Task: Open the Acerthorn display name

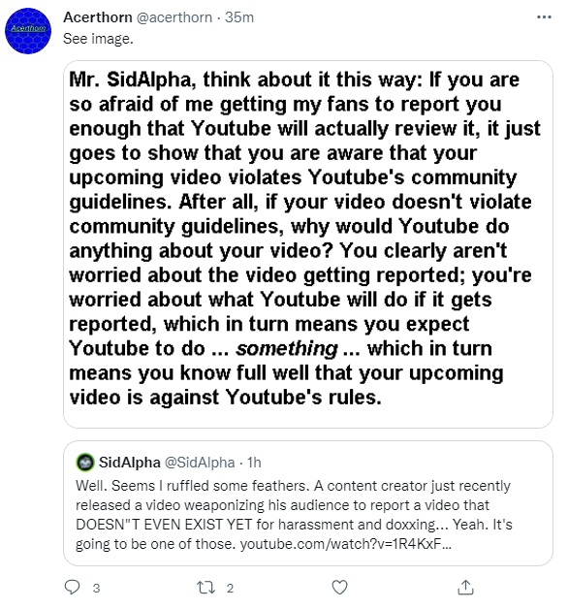Action: click(98, 17)
